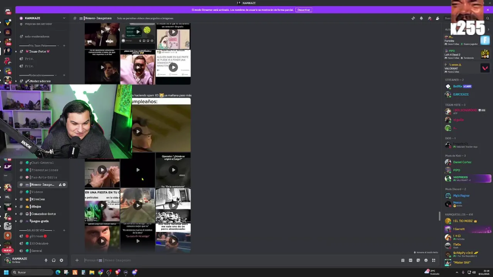Create invite for Memes-Imagenes channel
The width and height of the screenshot is (493, 277).
[60, 185]
